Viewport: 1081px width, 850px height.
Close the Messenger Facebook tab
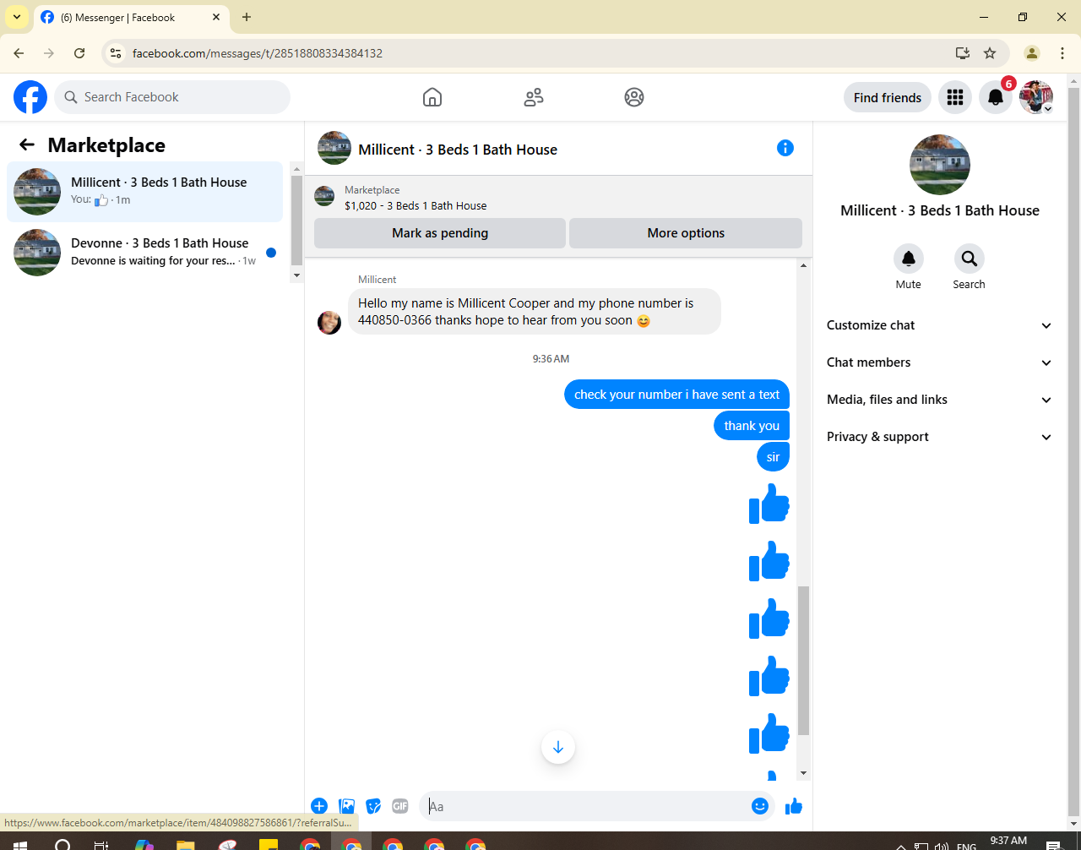(x=216, y=17)
